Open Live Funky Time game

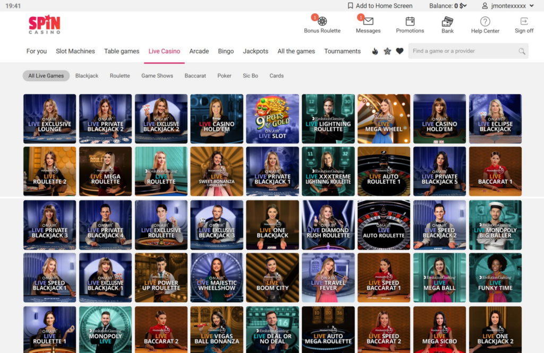495,278
